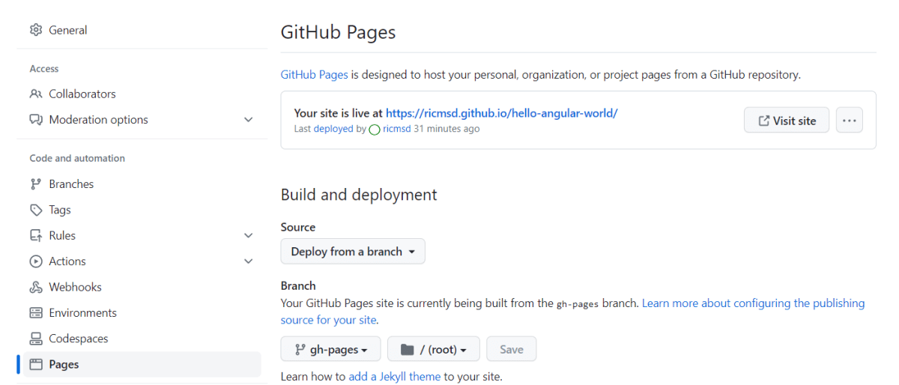Click the Collaborators people icon

(x=36, y=94)
